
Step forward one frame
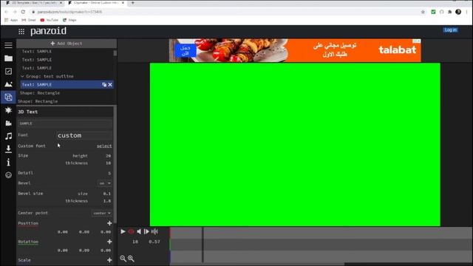(x=146, y=231)
